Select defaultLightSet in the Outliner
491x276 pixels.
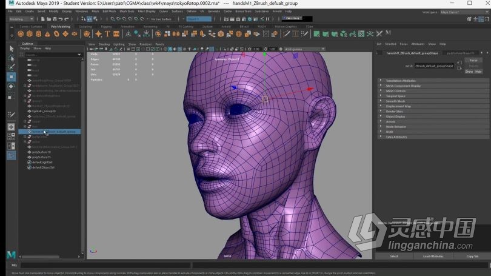(x=42, y=163)
